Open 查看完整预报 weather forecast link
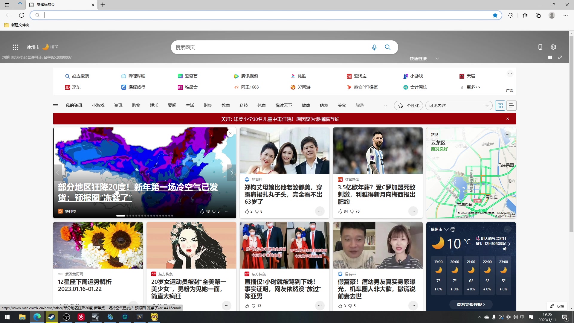 [470, 304]
